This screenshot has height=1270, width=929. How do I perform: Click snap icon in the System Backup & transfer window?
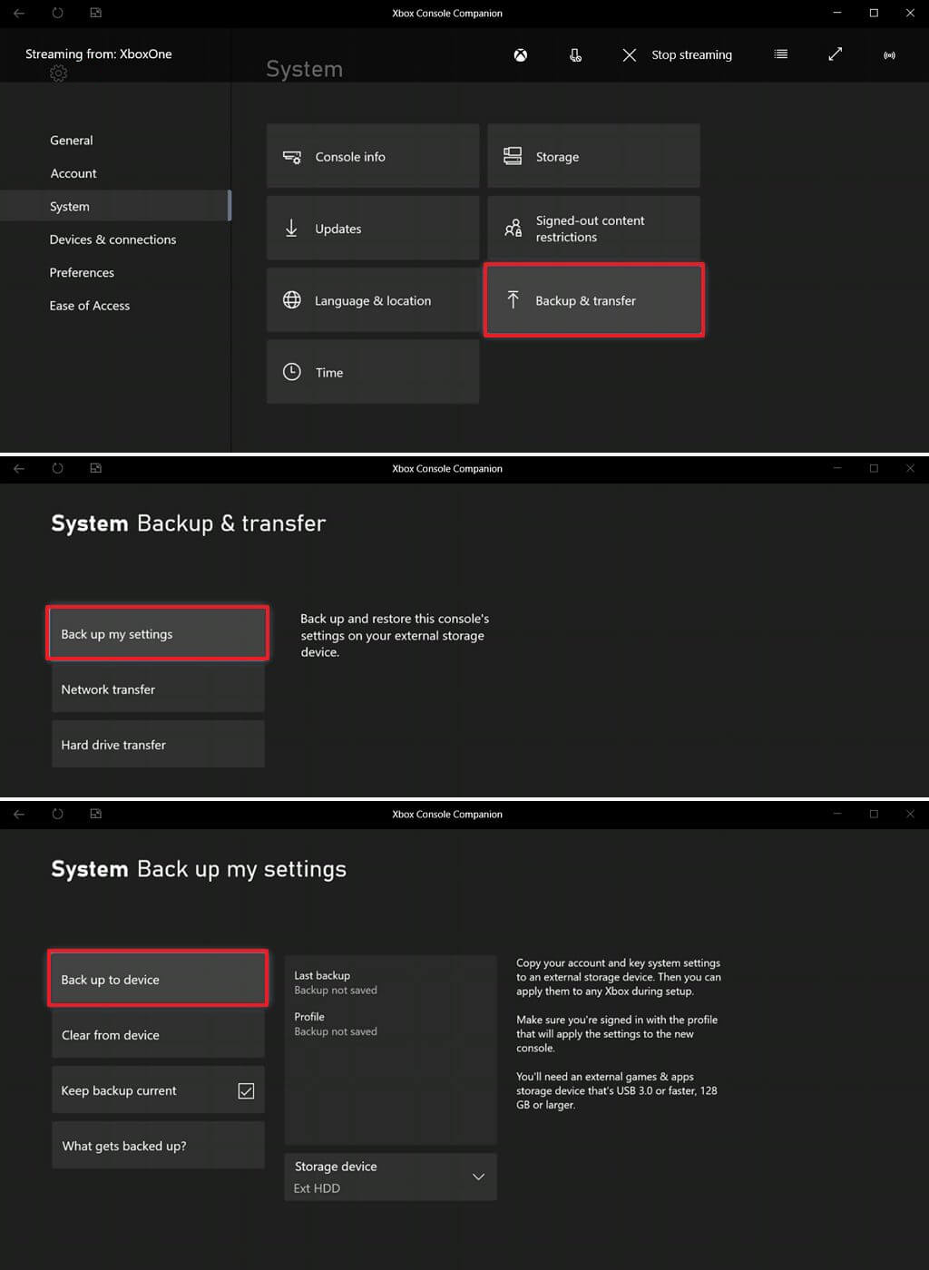95,468
